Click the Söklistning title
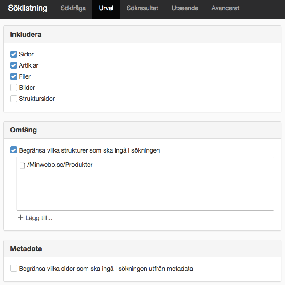The width and height of the screenshot is (285, 285). pyautogui.click(x=28, y=8)
